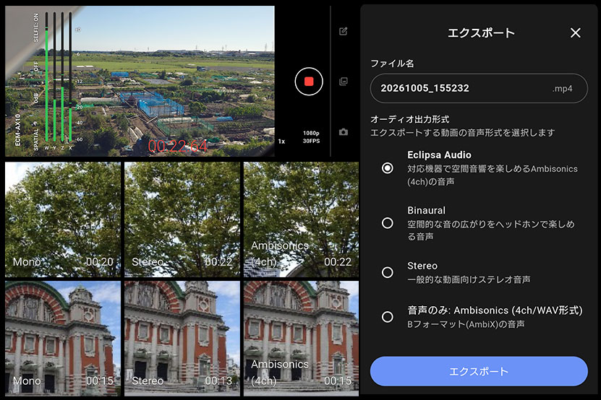Click the Bフォーマット(AmbiX)の音声 description
The height and width of the screenshot is (400, 601).
click(466, 325)
